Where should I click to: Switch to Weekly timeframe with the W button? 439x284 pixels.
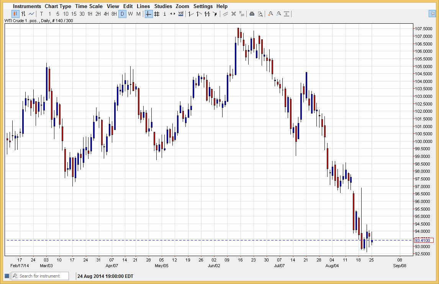point(130,14)
